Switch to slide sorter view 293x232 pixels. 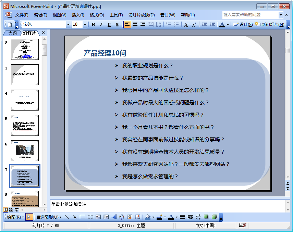click(x=11, y=210)
